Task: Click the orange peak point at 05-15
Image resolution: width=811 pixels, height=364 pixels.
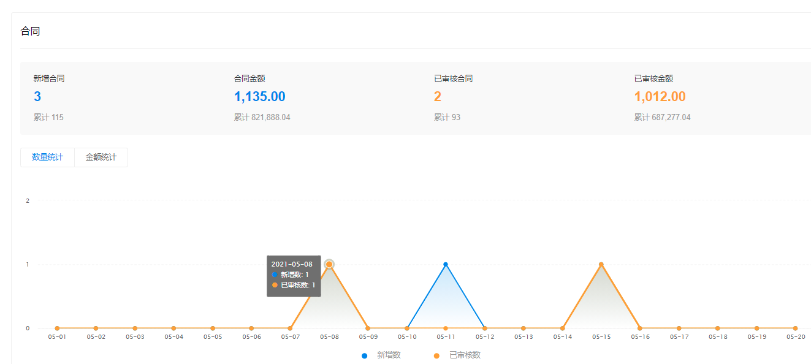Action: (x=601, y=265)
